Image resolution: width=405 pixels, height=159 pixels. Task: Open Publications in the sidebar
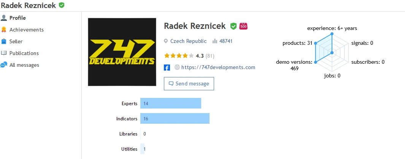(24, 53)
